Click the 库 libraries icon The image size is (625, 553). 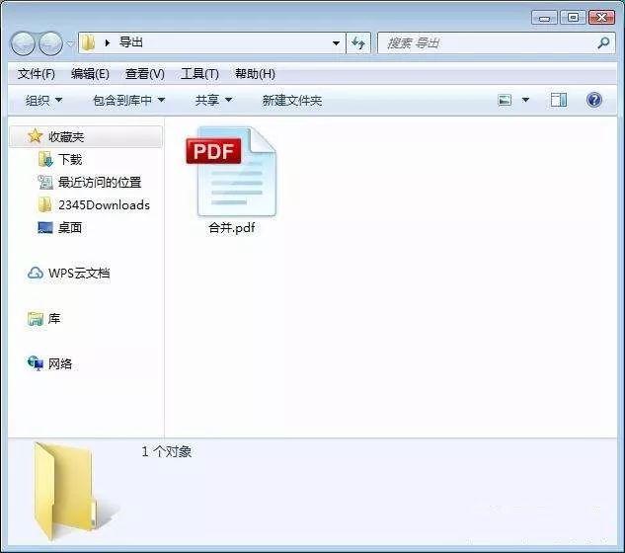point(36,319)
